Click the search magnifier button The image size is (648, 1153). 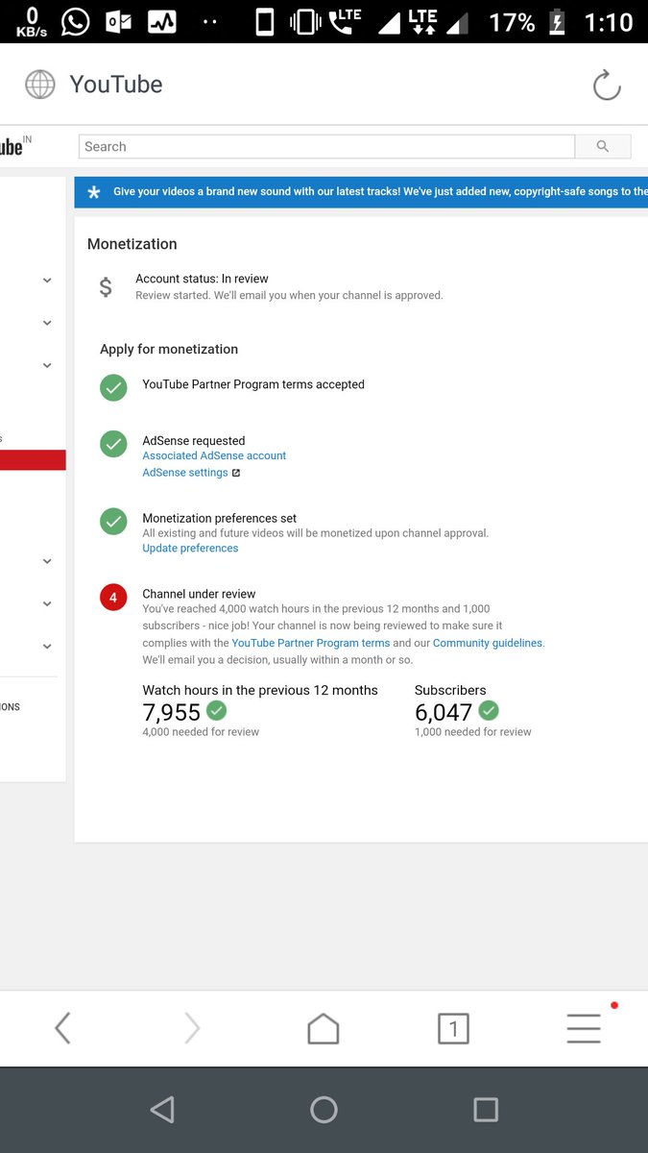coord(603,146)
